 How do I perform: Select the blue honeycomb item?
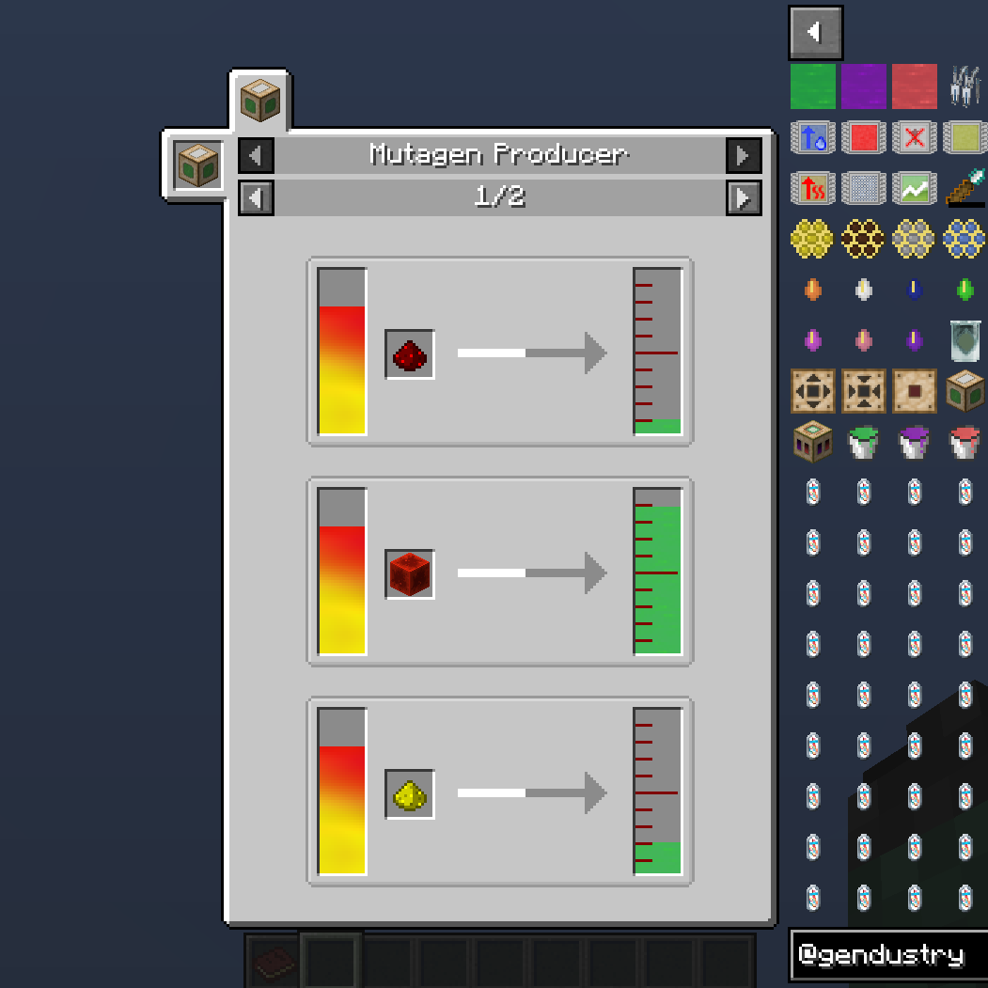tap(964, 239)
